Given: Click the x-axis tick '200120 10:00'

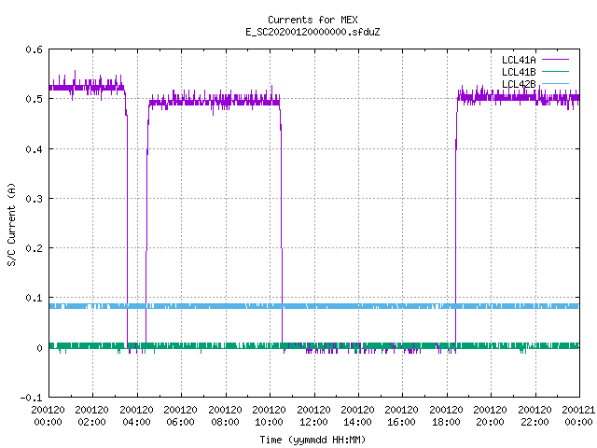Looking at the screenshot, I should click(x=269, y=416).
